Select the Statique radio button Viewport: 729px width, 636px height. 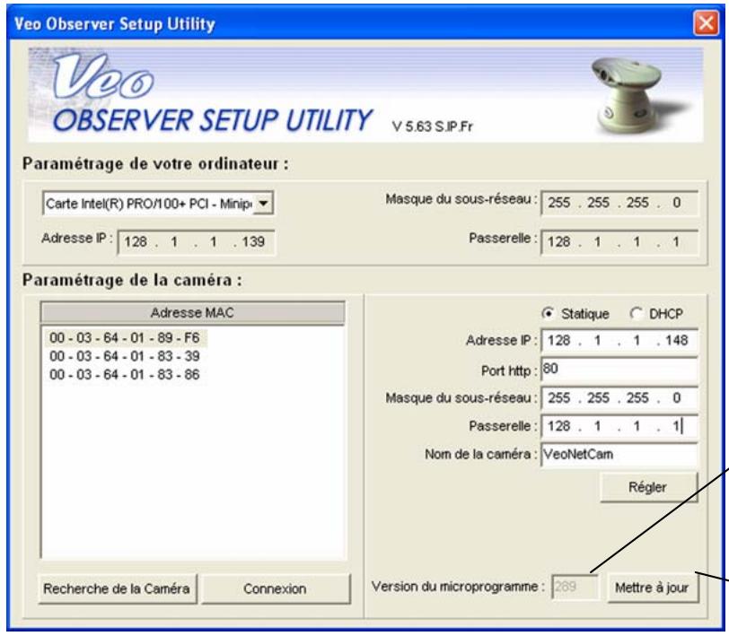tap(549, 314)
